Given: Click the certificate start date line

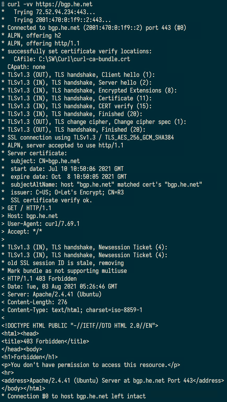Looking at the screenshot, I should (67, 169).
